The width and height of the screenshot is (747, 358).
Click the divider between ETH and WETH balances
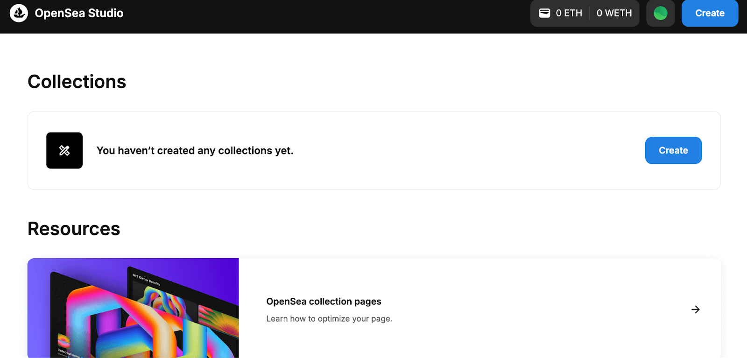pyautogui.click(x=590, y=13)
